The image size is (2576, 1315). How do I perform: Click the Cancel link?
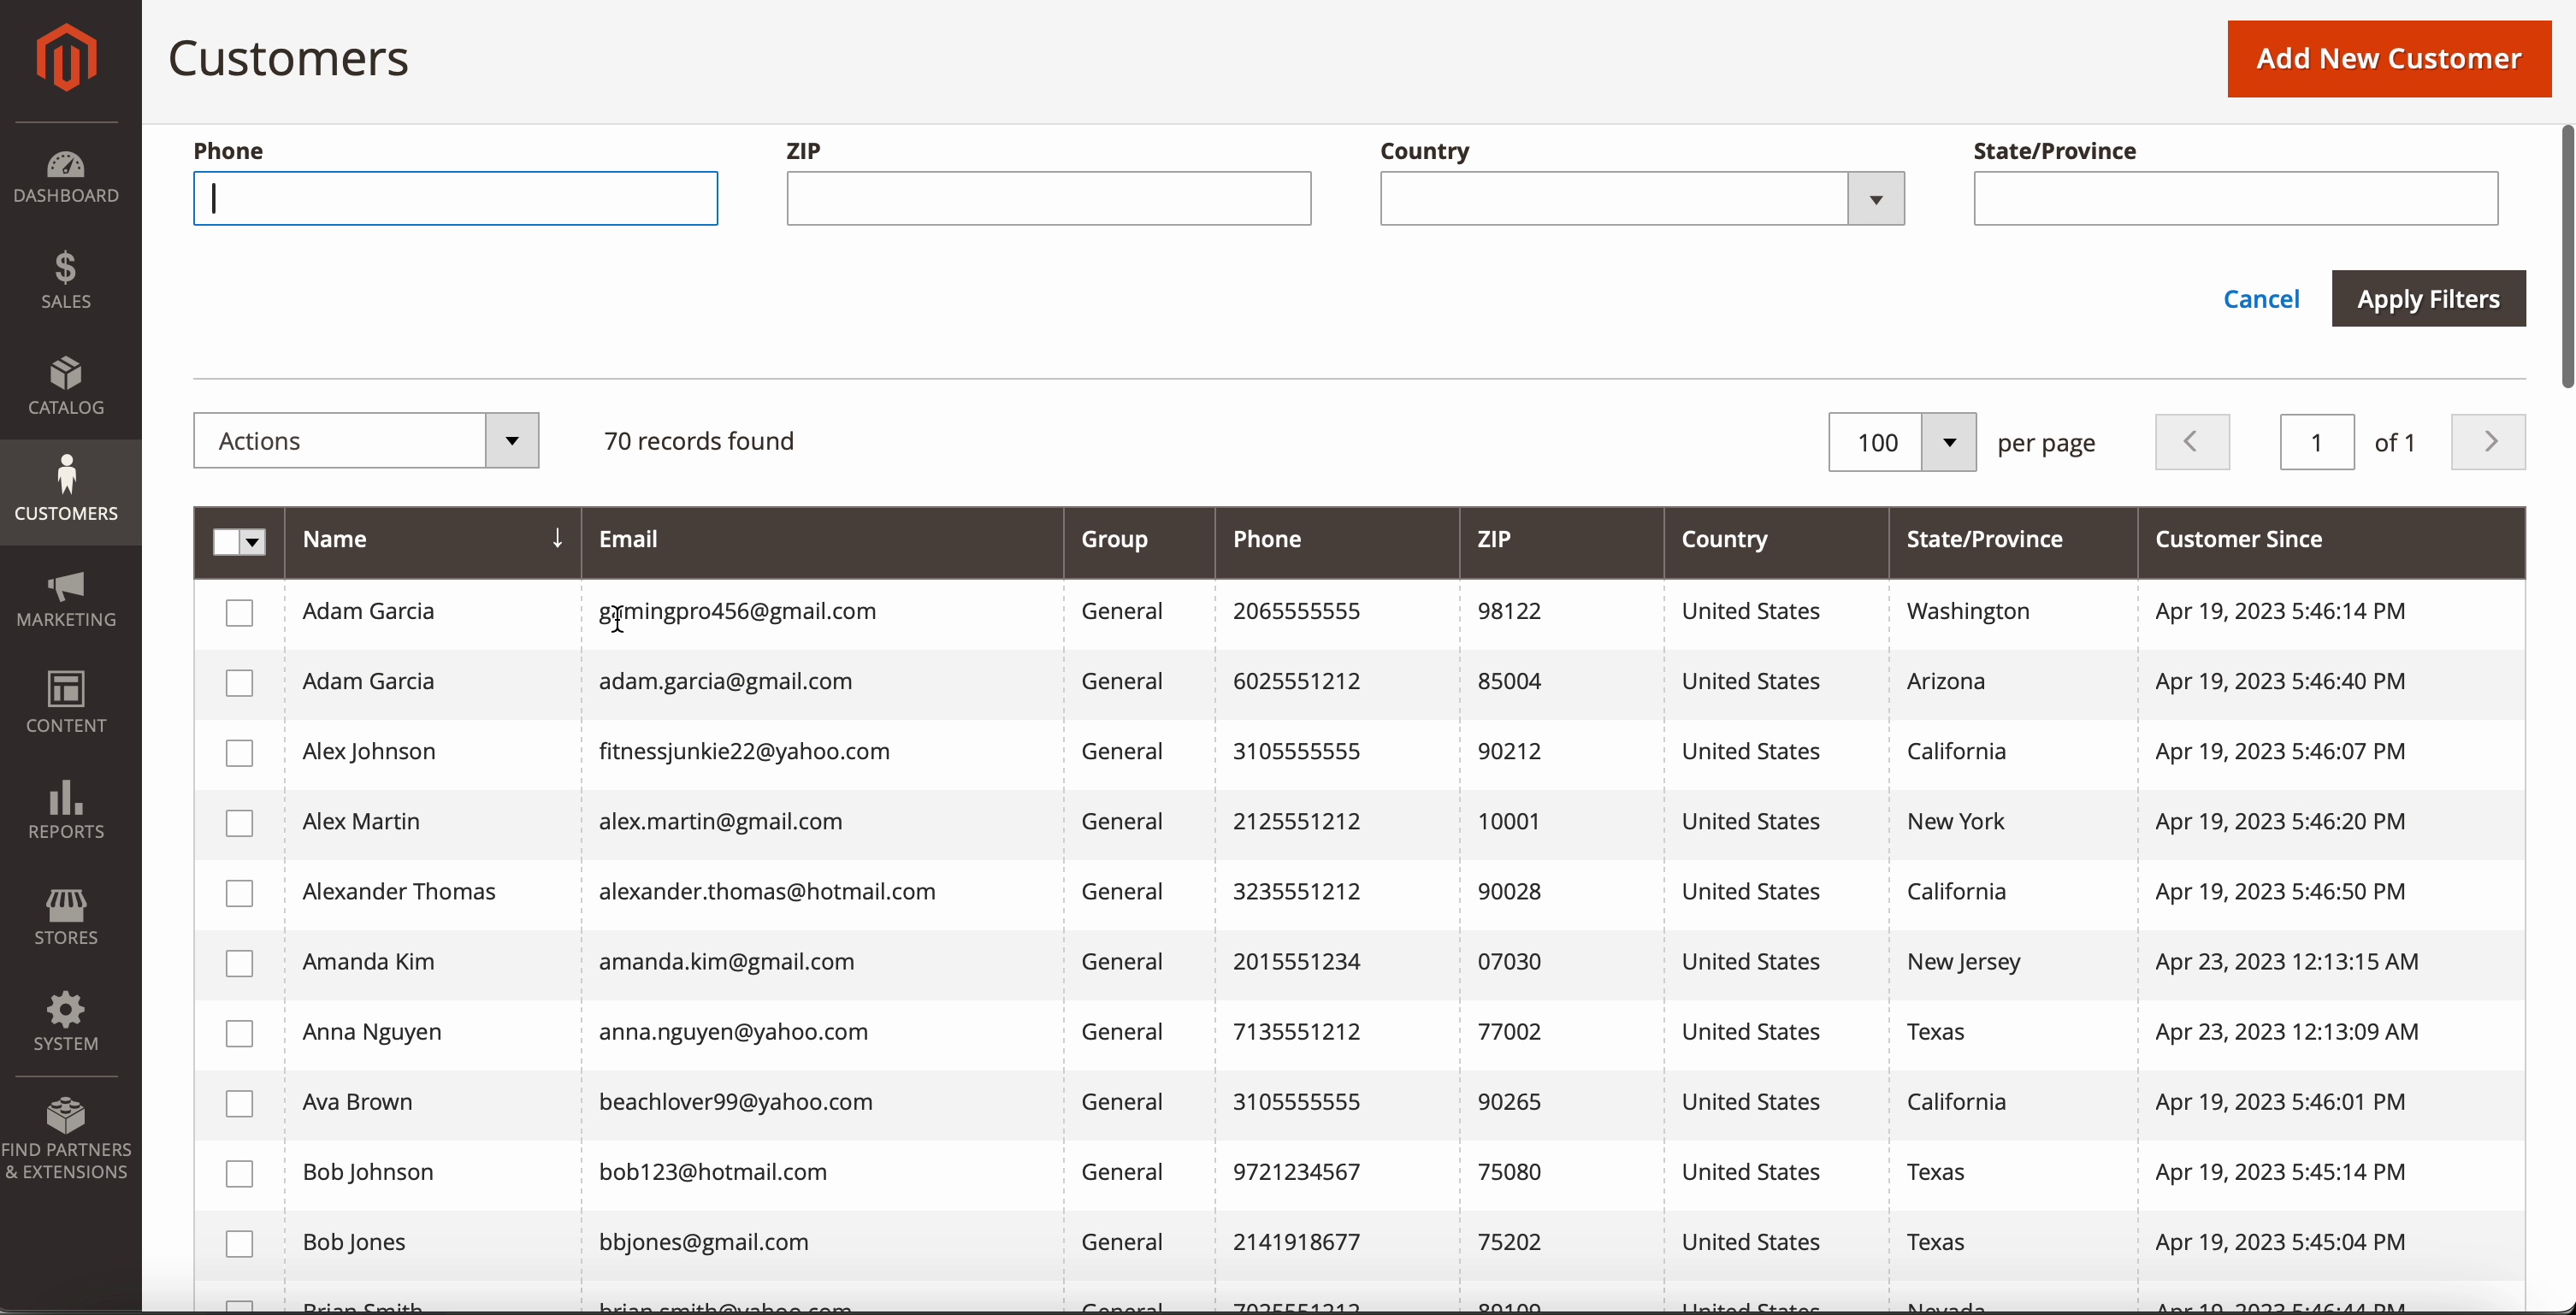tap(2260, 299)
